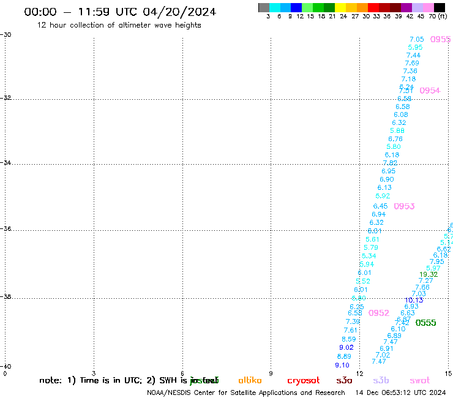Click the wave height value 6.76

[x=395, y=139]
